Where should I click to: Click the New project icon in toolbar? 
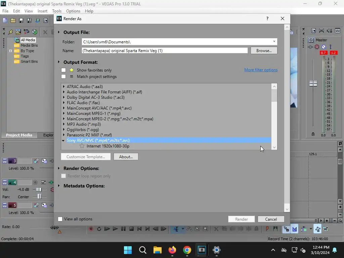pyautogui.click(x=5, y=20)
